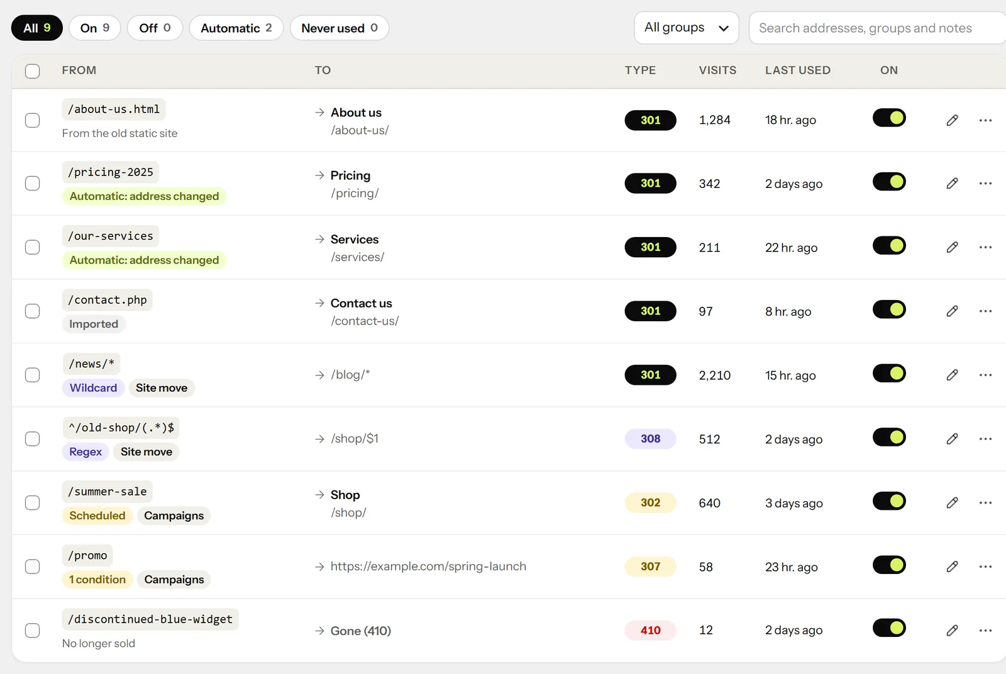Open more options for /about-us.html
The width and height of the screenshot is (1006, 674).
point(985,120)
